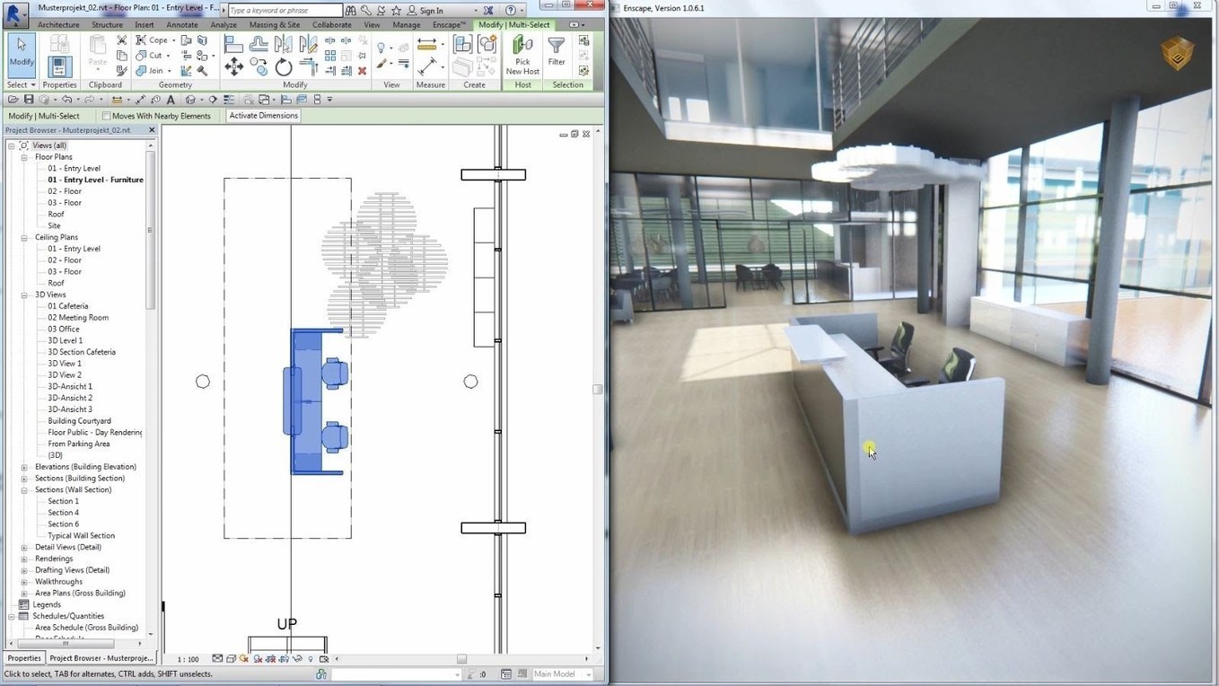Select the Join geometry tool
Viewport: 1219px width, 686px height.
click(153, 70)
